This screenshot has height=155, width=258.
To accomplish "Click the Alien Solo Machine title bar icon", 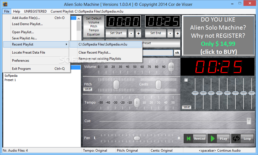I will pos(5,4).
